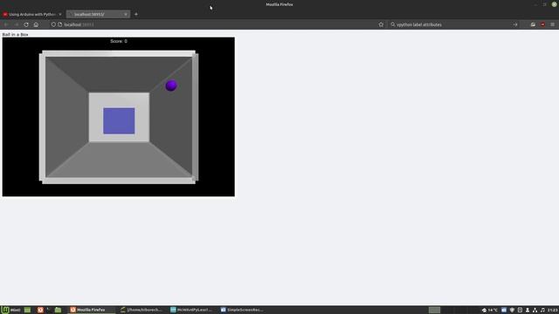The width and height of the screenshot is (559, 314).
Task: Click the toolbar icon left of the red extension
Action: [x=533, y=24]
